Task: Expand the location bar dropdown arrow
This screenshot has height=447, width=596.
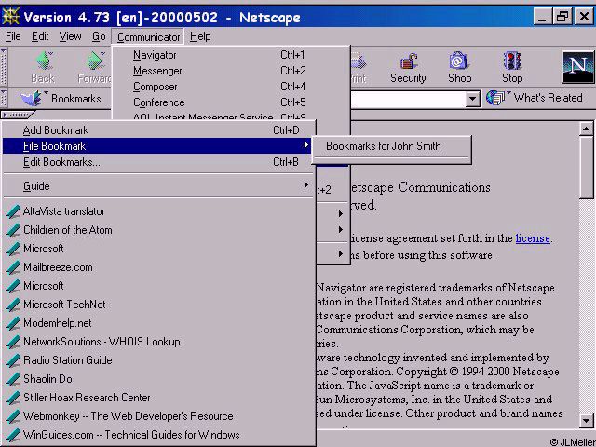Action: coord(472,100)
